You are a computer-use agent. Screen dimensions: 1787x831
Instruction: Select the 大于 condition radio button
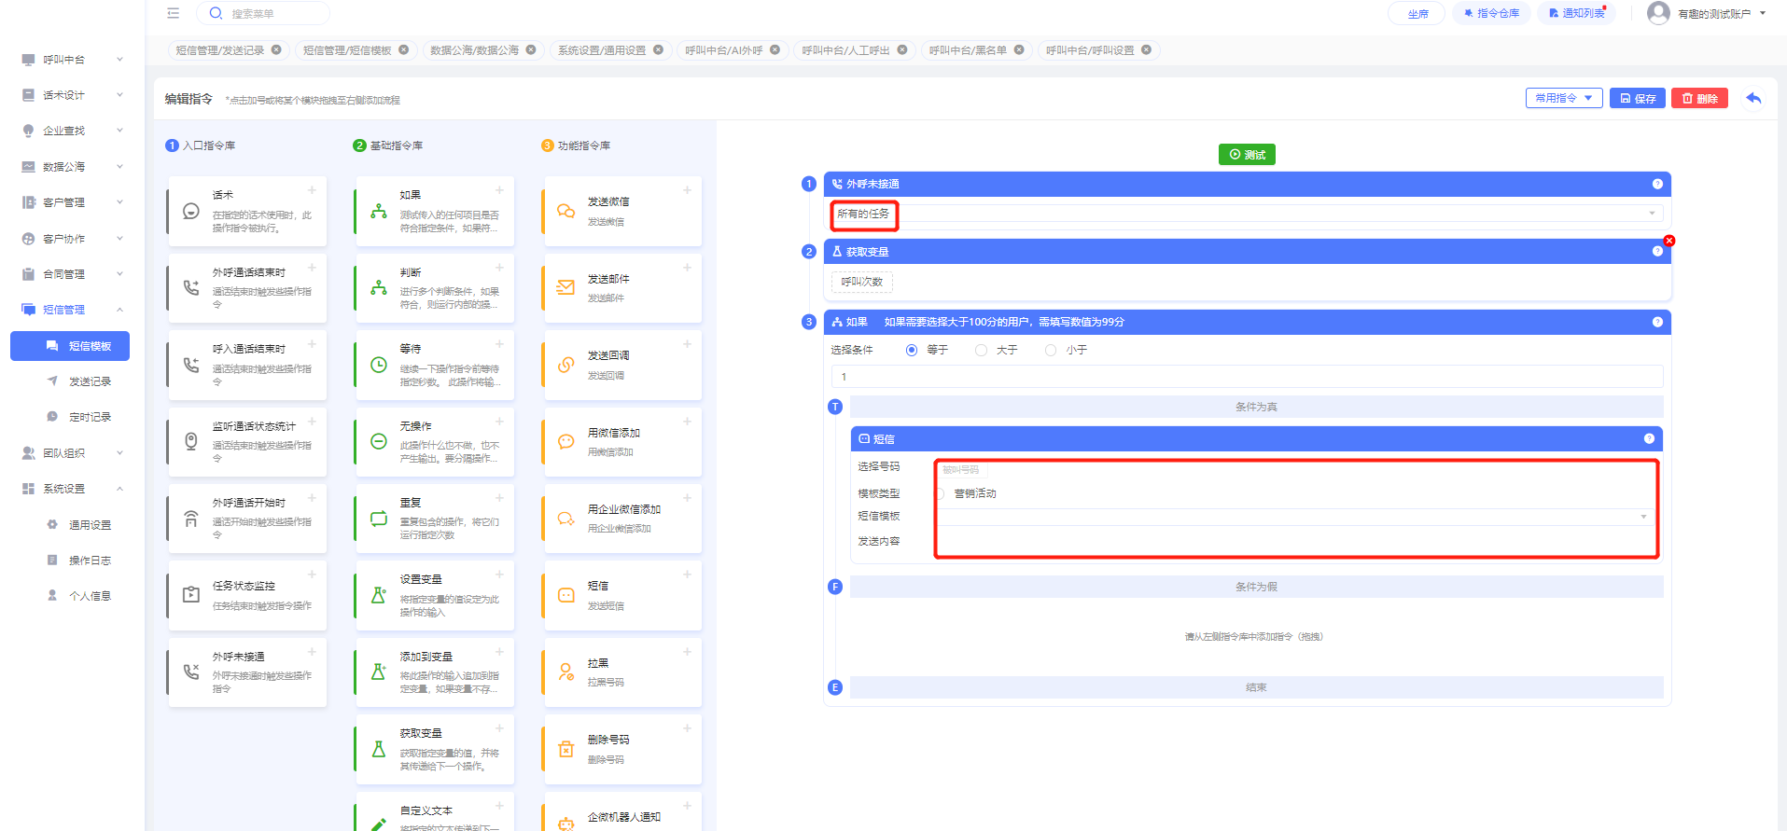tap(981, 350)
